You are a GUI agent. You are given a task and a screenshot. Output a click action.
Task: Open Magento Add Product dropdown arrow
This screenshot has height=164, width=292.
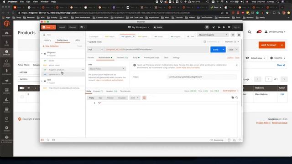click(x=282, y=45)
